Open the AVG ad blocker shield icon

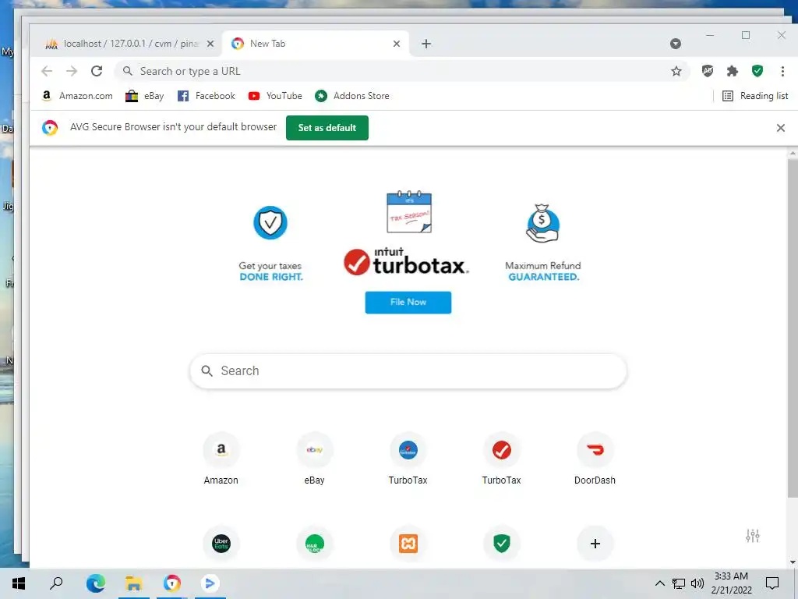point(708,71)
